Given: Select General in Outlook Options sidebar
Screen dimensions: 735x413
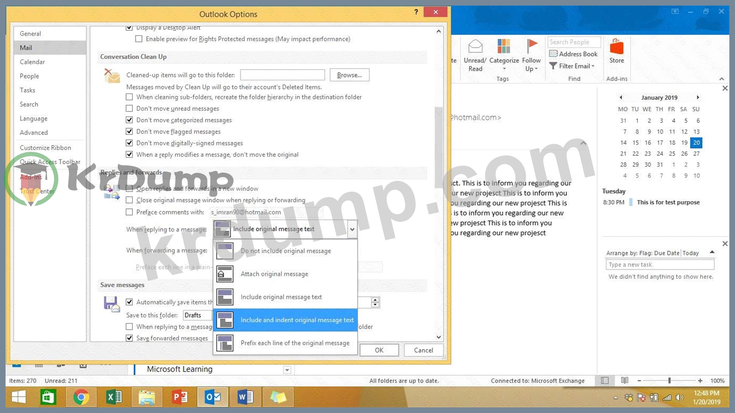Looking at the screenshot, I should pos(50,34).
